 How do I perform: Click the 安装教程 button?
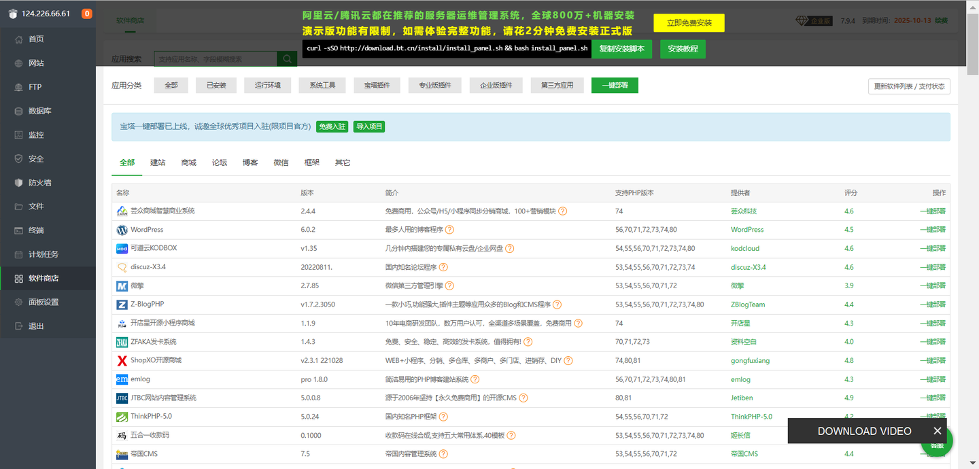click(683, 49)
